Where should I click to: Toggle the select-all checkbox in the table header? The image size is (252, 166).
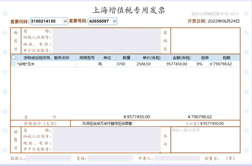coord(14,58)
